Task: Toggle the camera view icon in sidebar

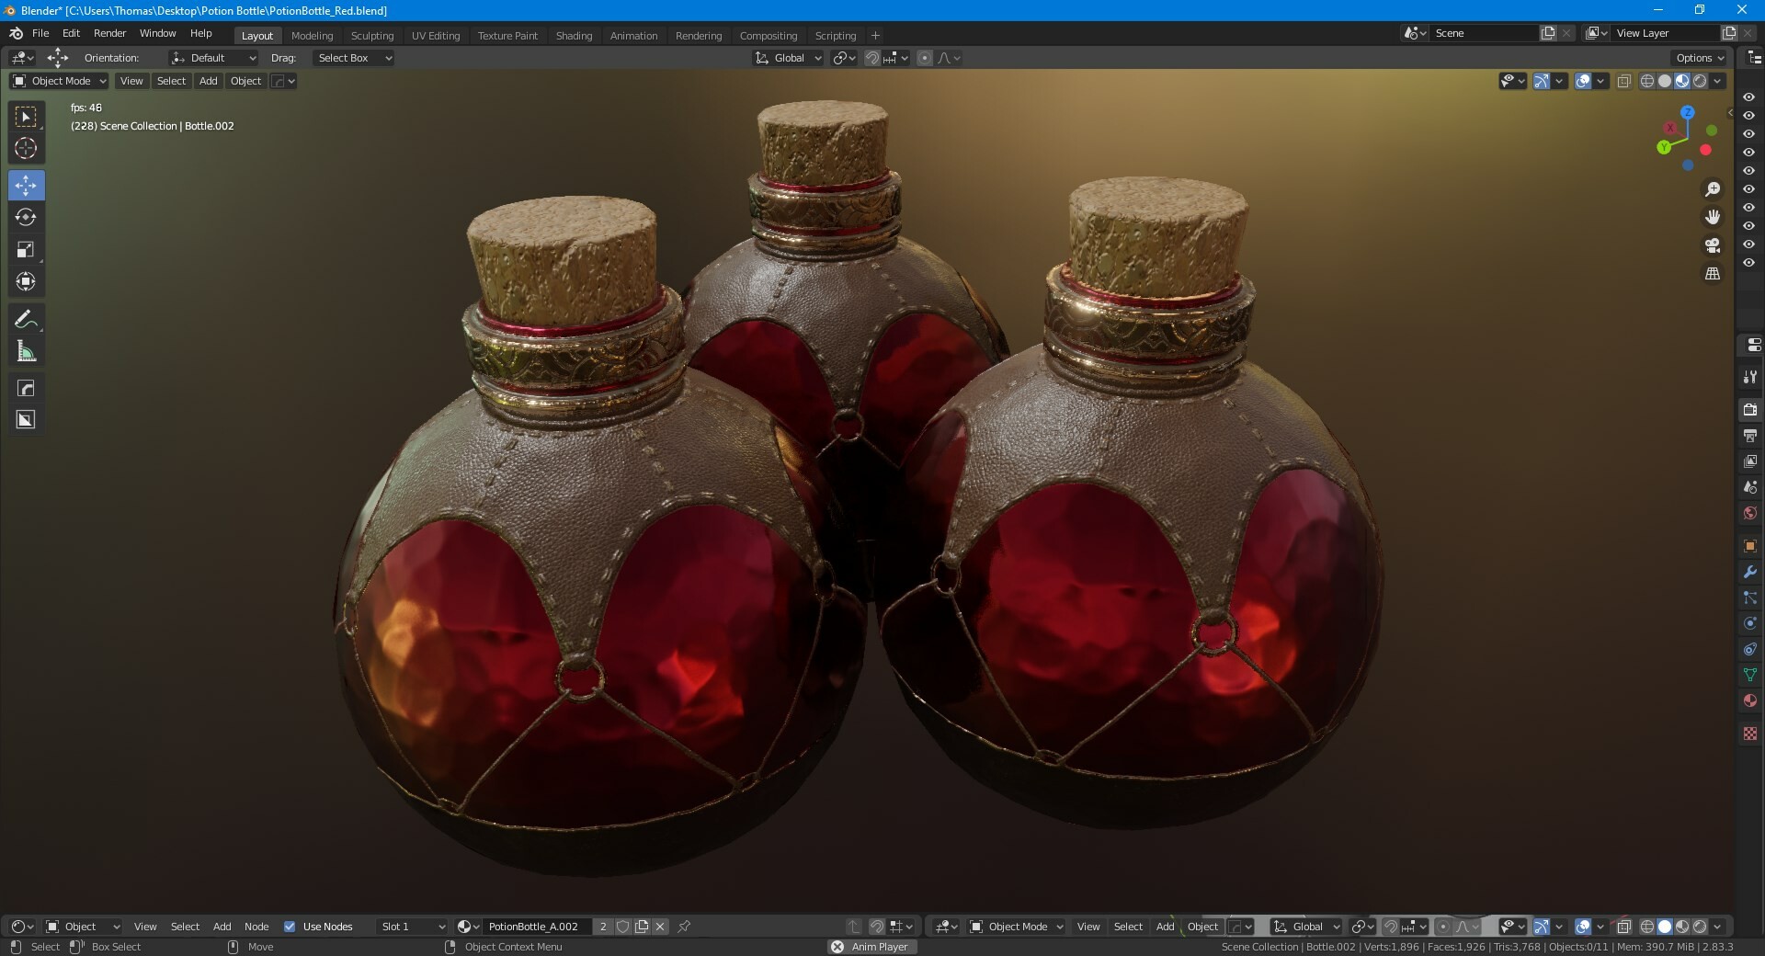Action: [x=1712, y=245]
